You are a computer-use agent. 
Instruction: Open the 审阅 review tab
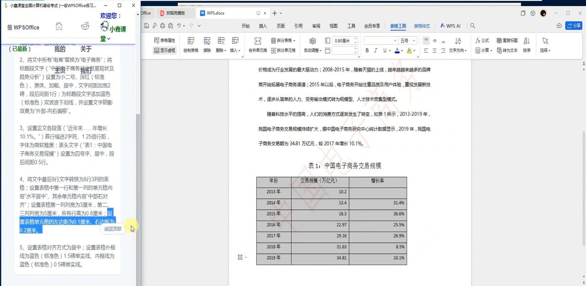(x=315, y=26)
